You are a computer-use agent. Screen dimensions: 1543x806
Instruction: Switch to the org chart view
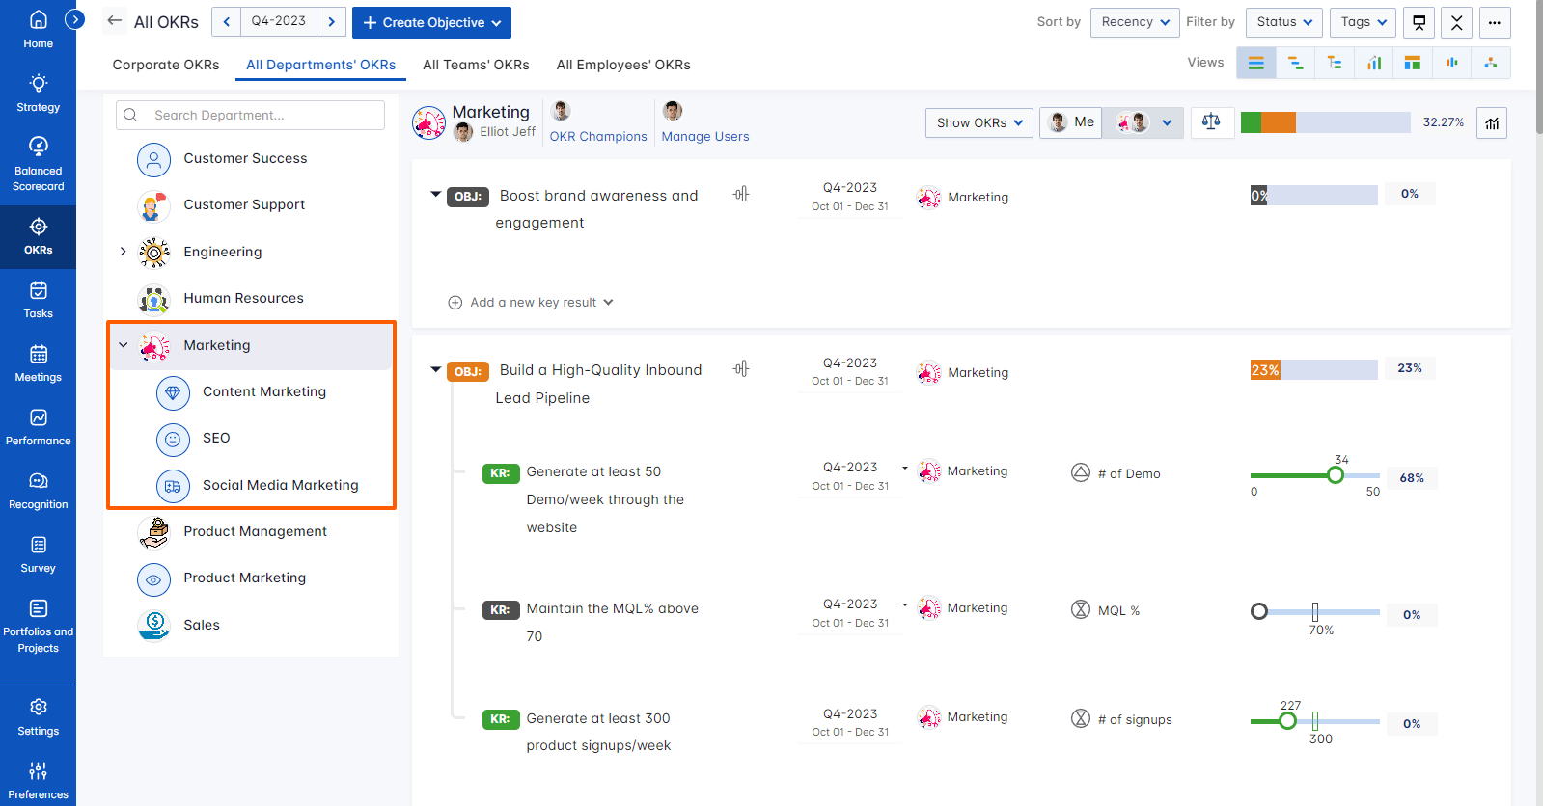point(1491,63)
